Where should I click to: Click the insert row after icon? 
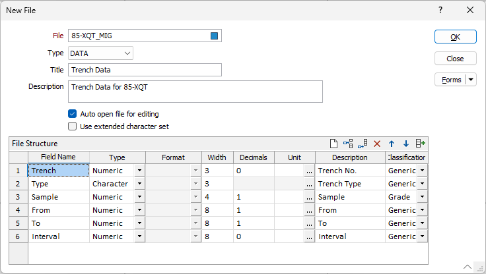pyautogui.click(x=363, y=144)
